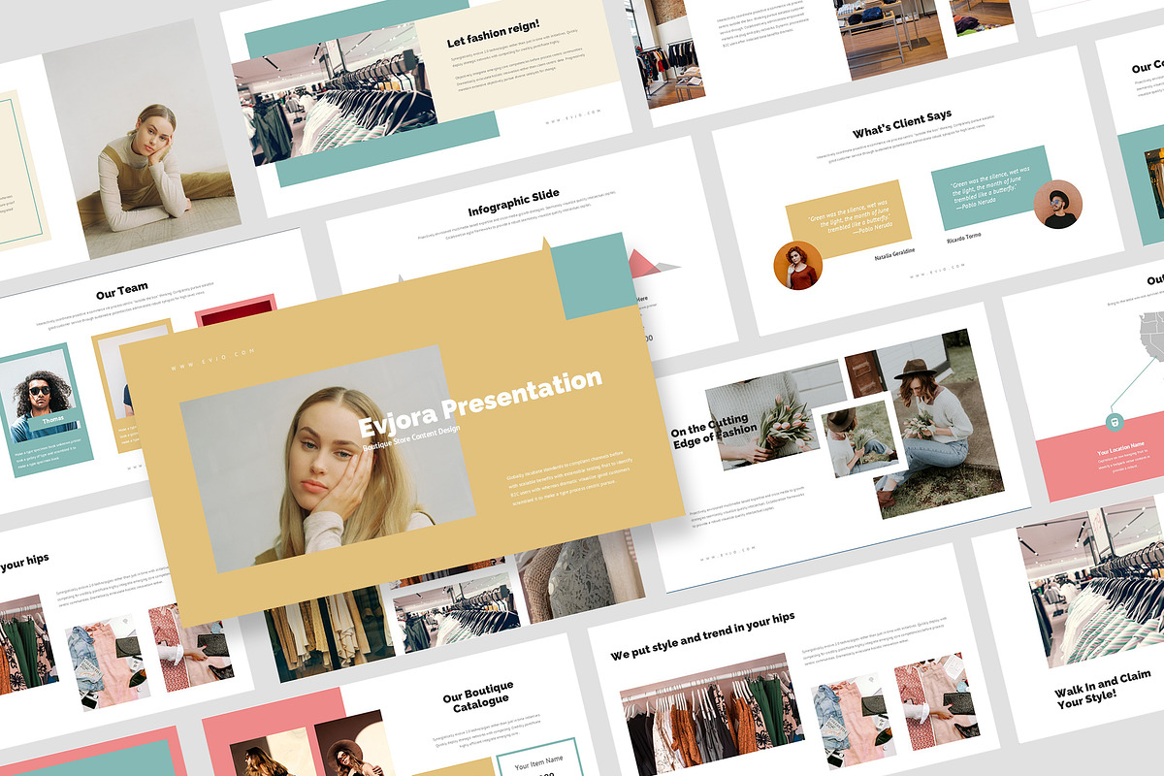Click Ricardo Tormo's round avatar photo

click(x=1057, y=205)
